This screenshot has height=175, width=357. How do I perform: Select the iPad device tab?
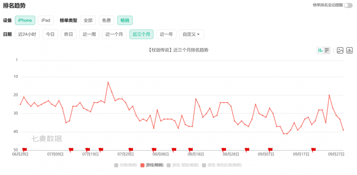tap(46, 20)
